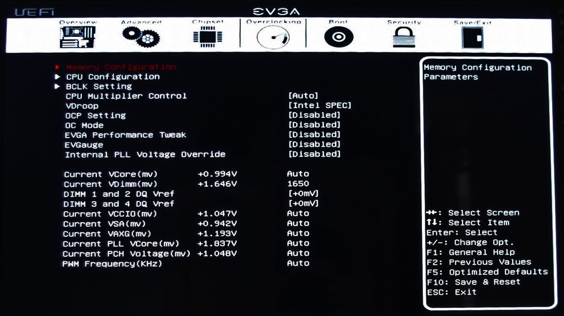
Task: Click Memory Configuration Parameters help text
Action: [478, 72]
